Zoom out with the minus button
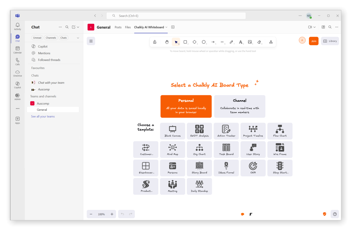This screenshot has width=354, height=233. click(x=91, y=214)
